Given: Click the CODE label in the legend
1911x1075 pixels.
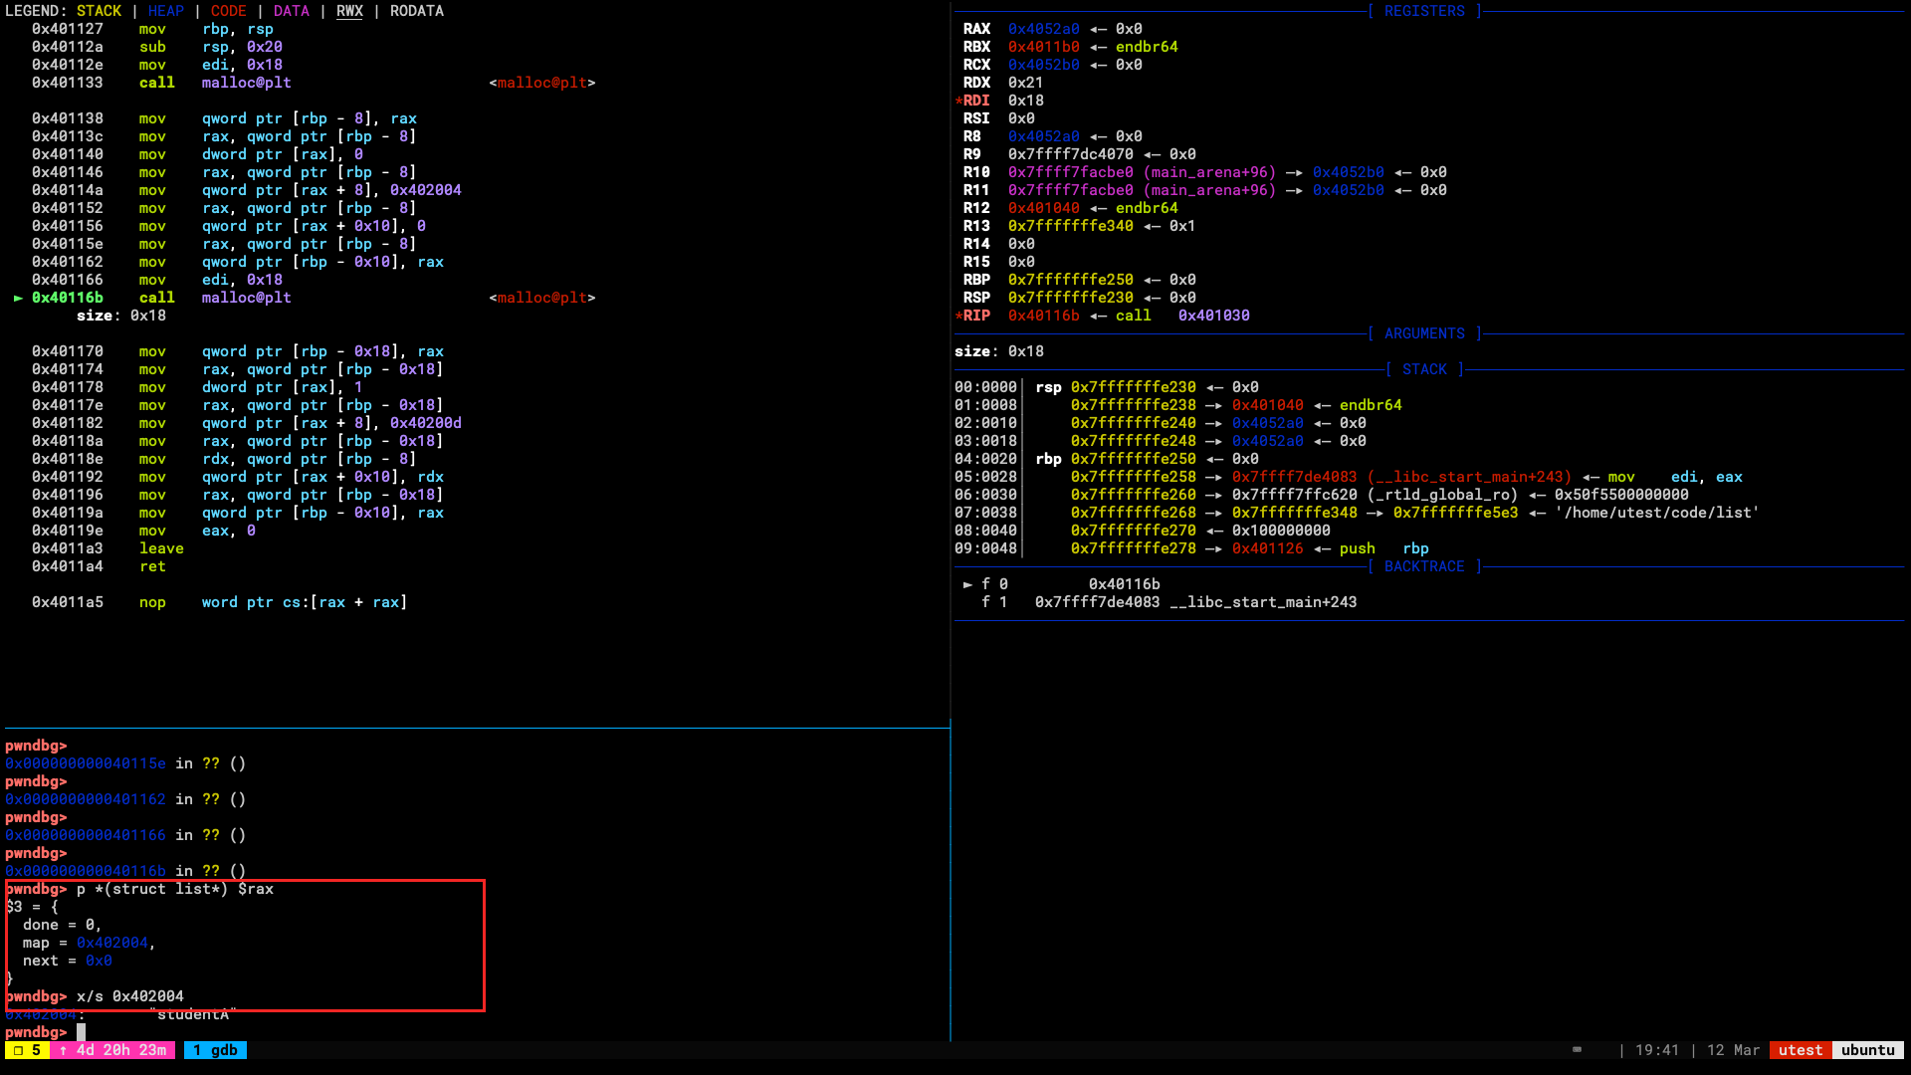Looking at the screenshot, I should pos(229,11).
